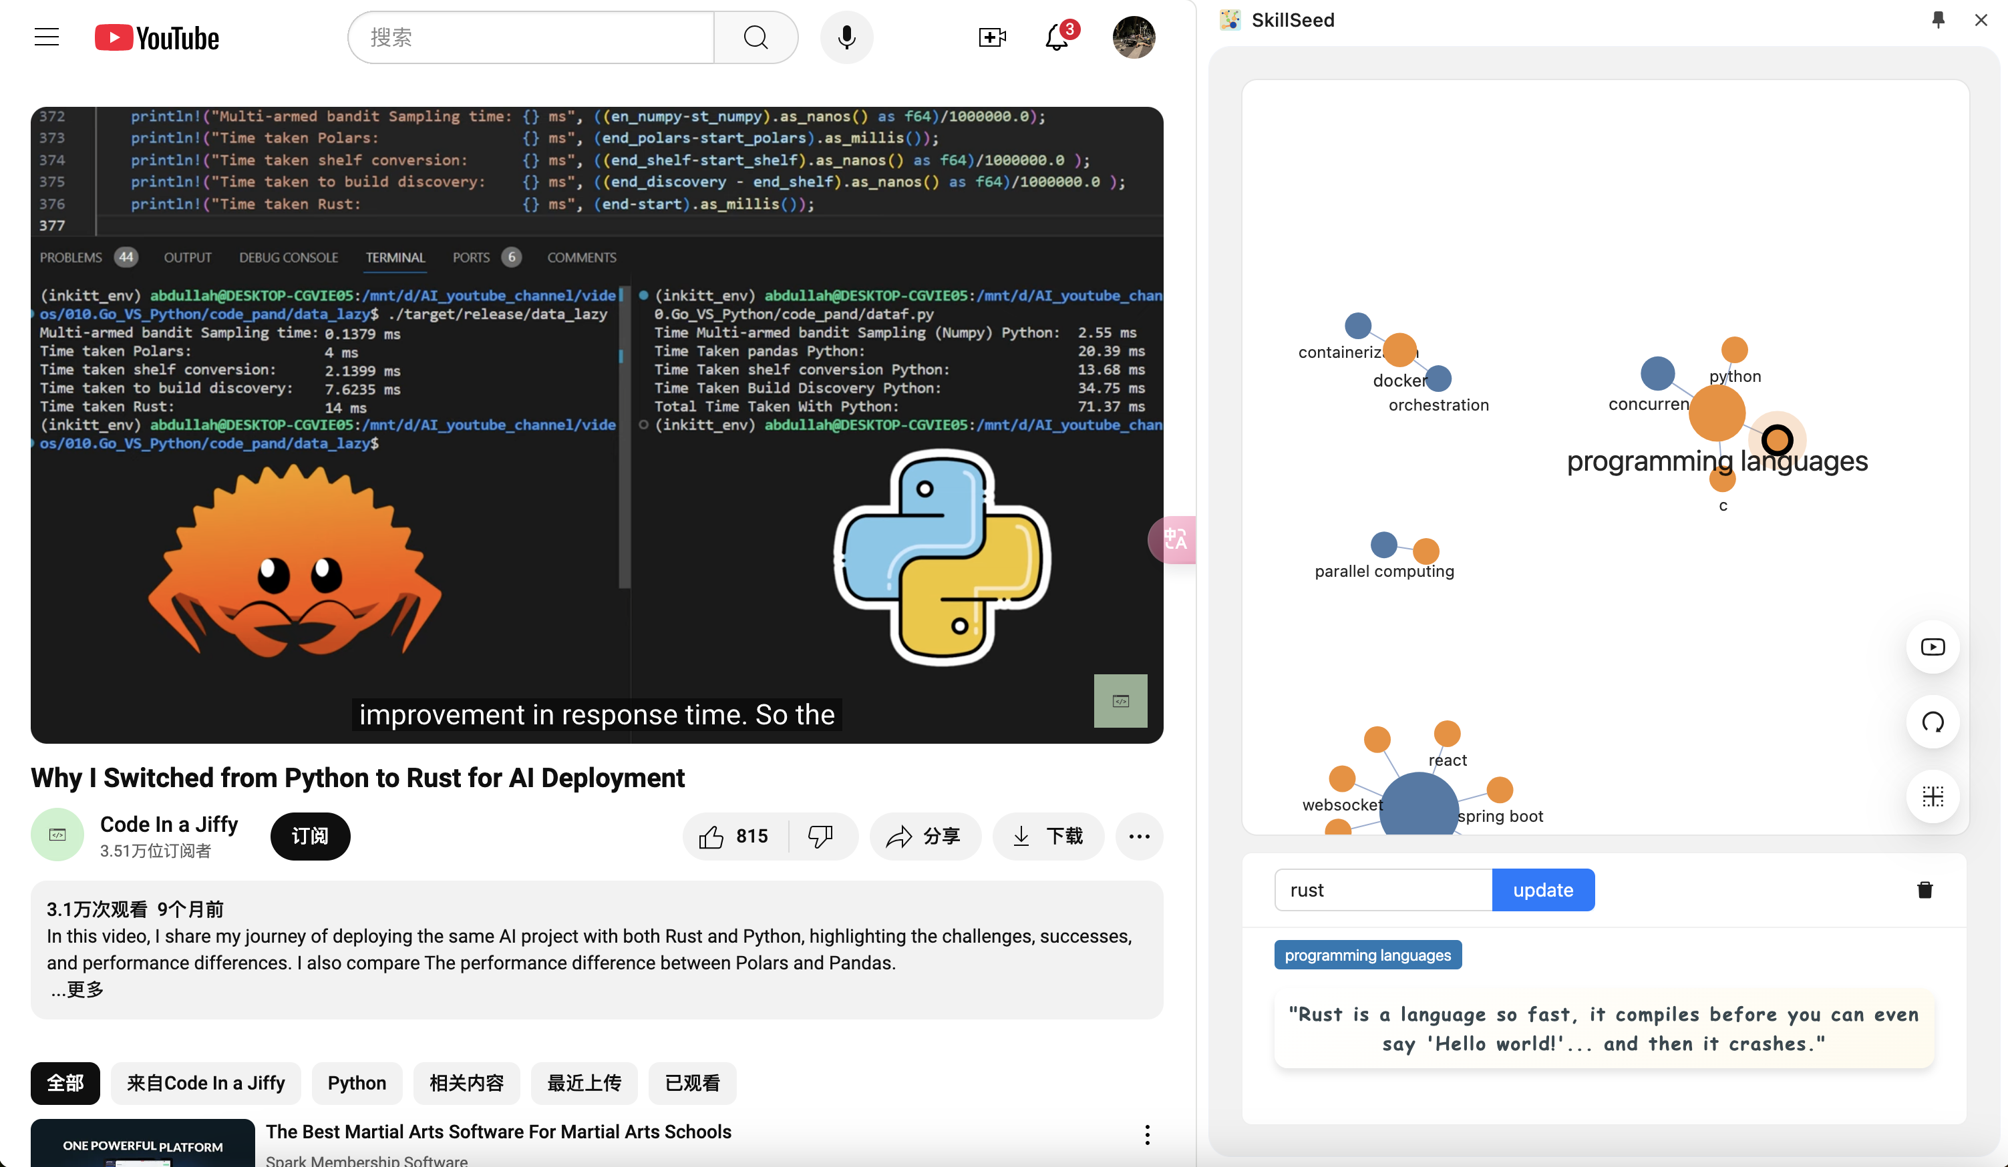Click the rust text input field

(x=1383, y=890)
